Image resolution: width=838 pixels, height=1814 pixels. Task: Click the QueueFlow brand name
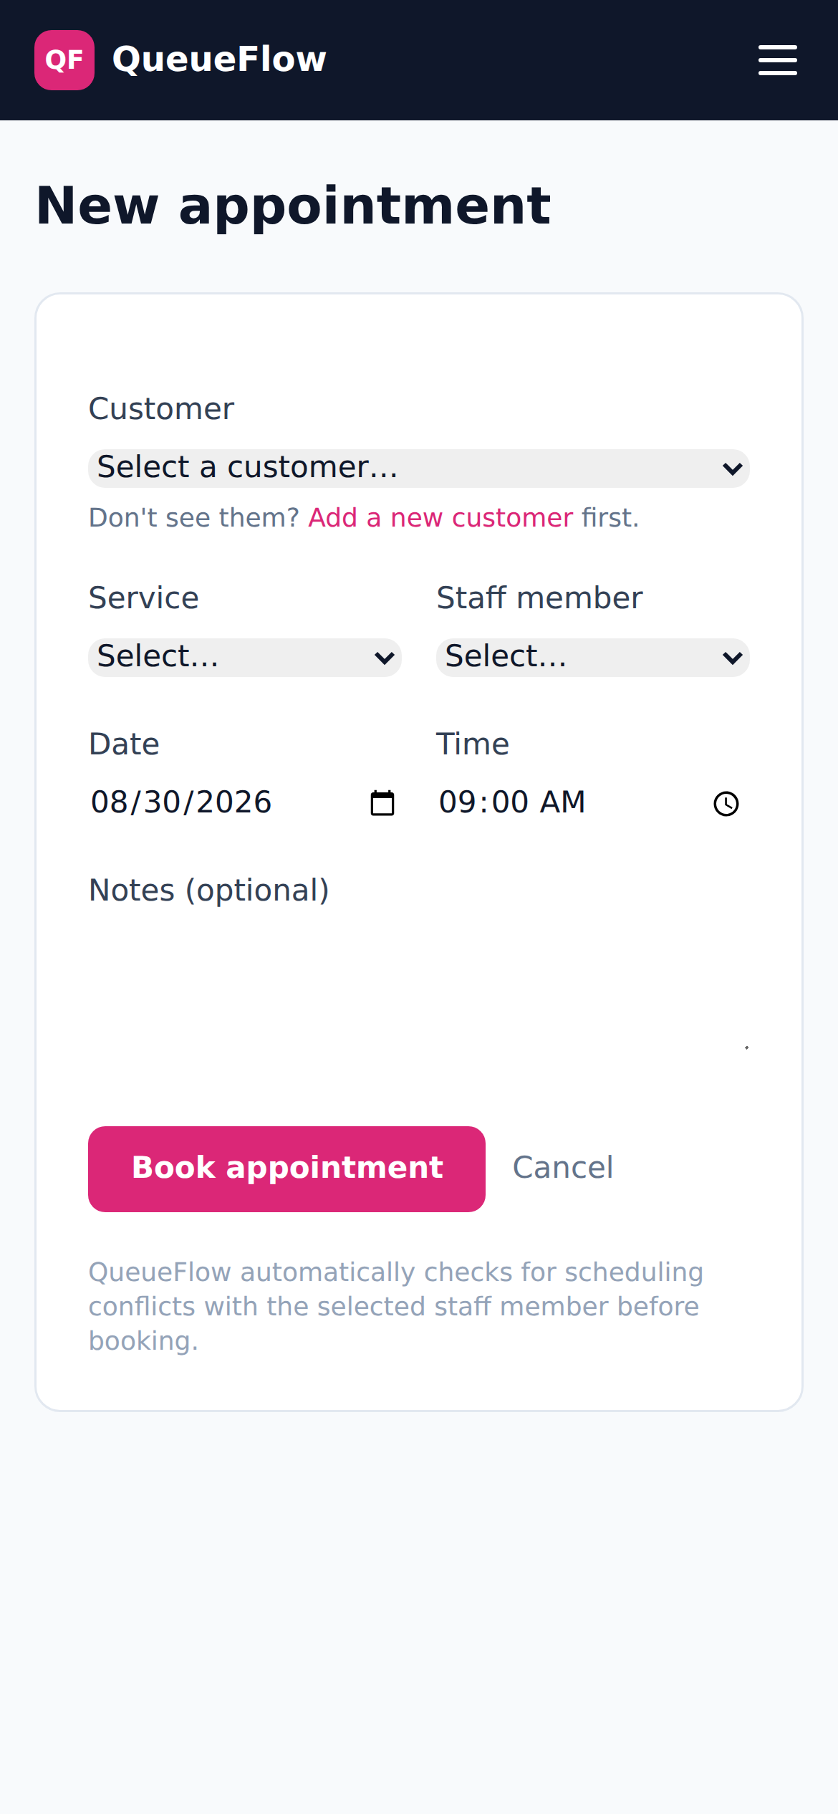(220, 59)
